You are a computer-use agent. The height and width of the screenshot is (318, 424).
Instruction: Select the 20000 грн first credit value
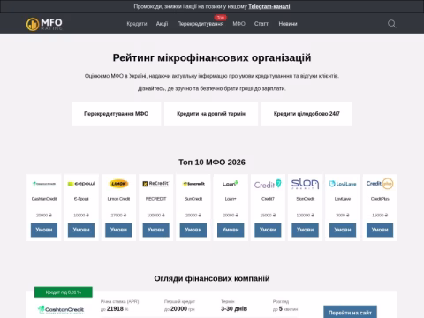pos(179,309)
